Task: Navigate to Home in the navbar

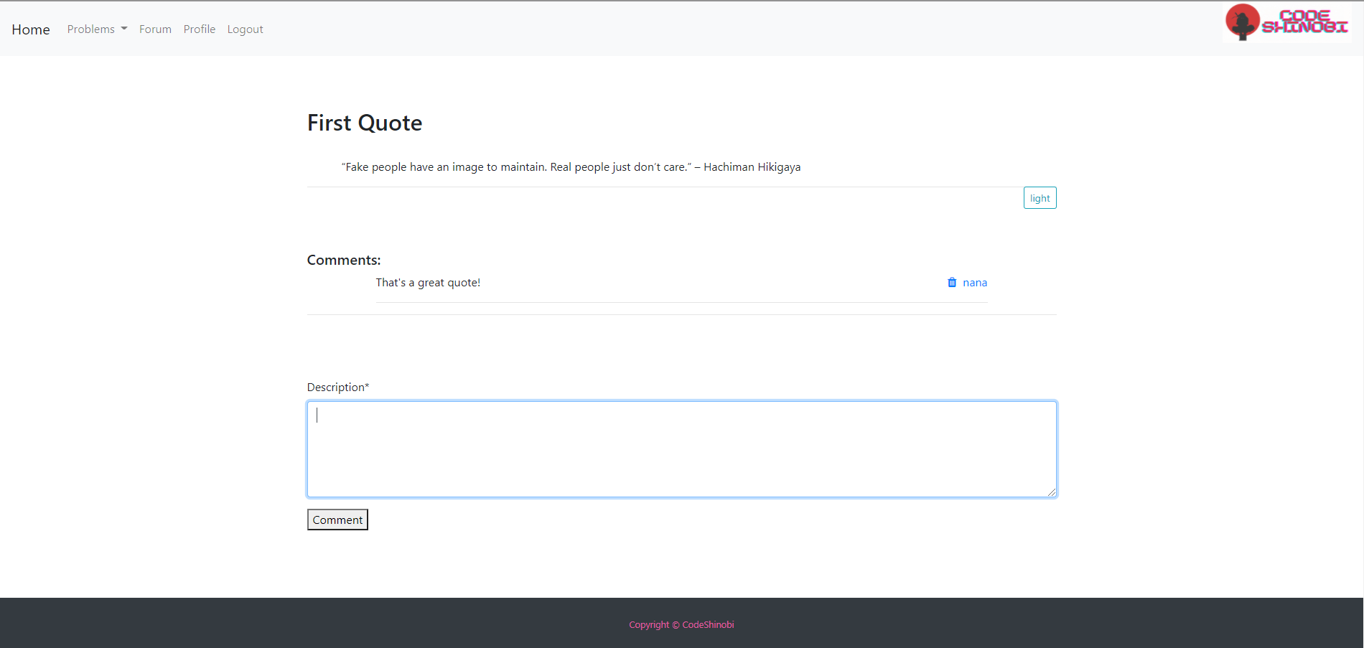Action: click(30, 29)
